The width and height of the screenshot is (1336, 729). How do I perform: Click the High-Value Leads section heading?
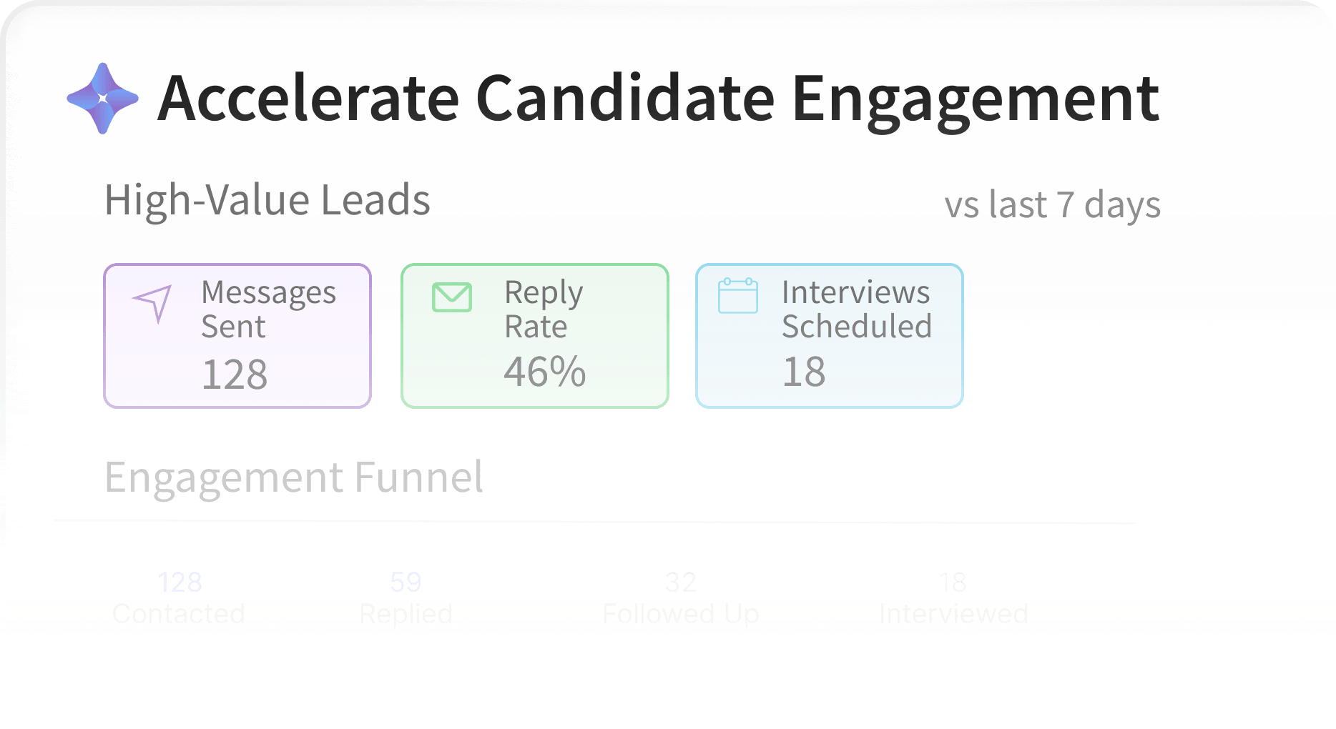pos(267,199)
